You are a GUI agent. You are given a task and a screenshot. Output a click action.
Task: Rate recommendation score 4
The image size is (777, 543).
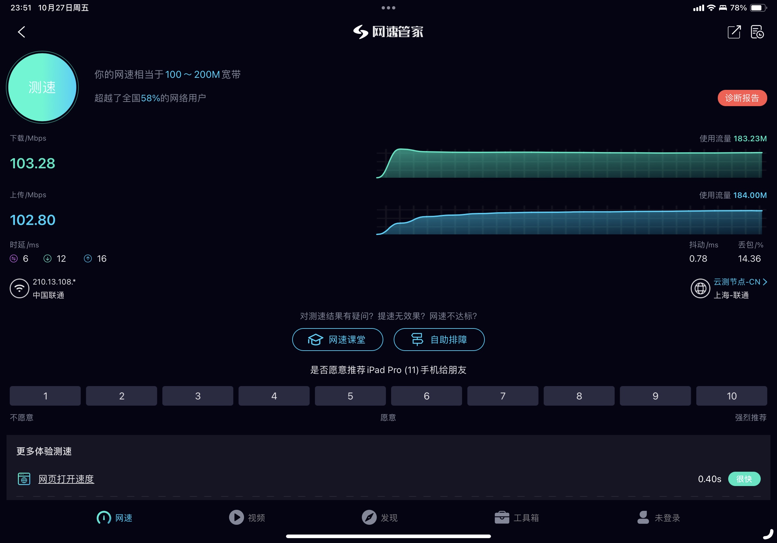tap(274, 396)
